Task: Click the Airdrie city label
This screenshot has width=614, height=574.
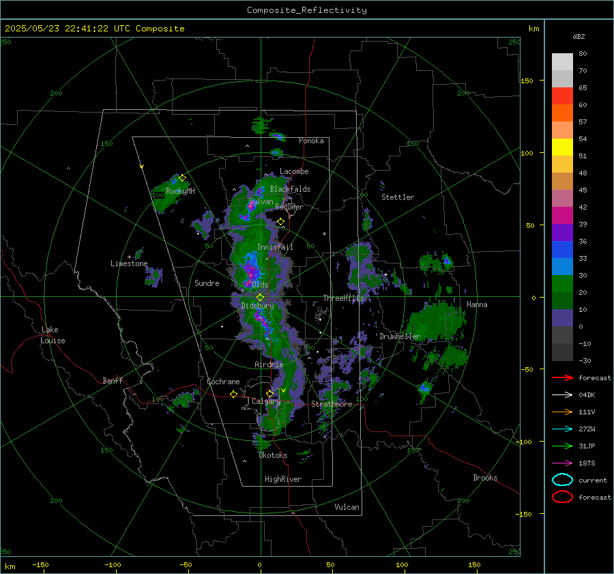Action: (x=269, y=364)
